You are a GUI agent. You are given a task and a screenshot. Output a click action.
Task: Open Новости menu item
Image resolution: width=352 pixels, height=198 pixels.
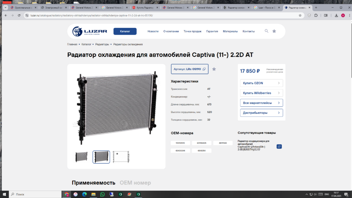153,31
